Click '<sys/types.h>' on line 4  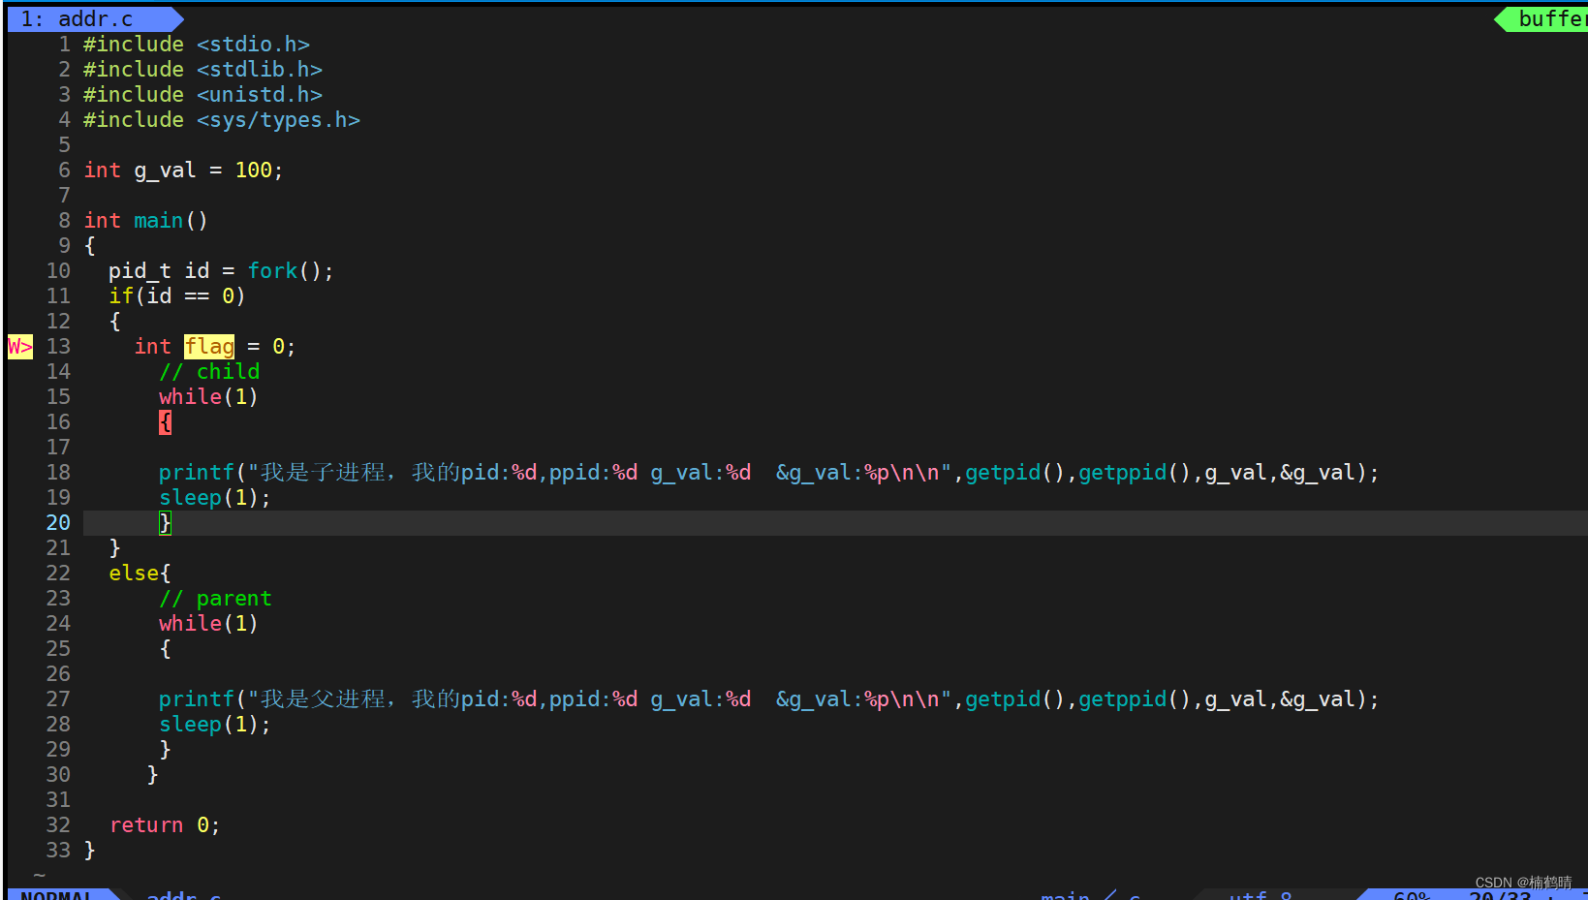[x=278, y=119]
